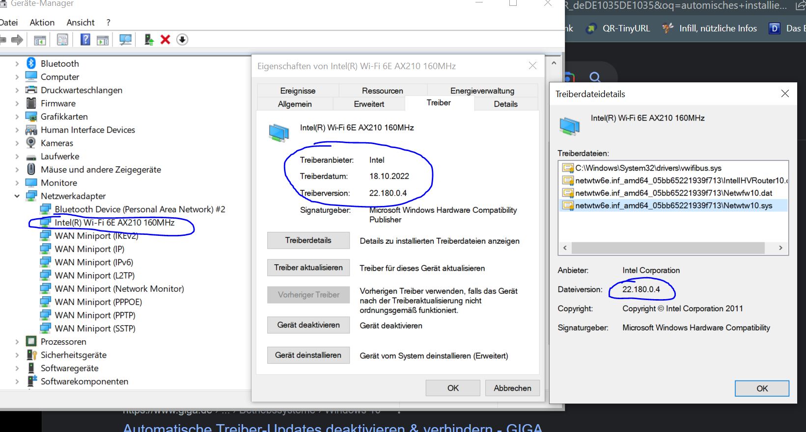This screenshot has height=432, width=806.
Task: Expand the Softwarekomponenten tree node
Action: pos(17,381)
